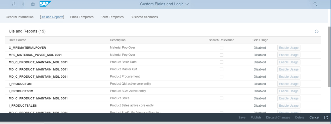Click the vertical scrollbar on the right
331x124 pixels.
[329, 56]
